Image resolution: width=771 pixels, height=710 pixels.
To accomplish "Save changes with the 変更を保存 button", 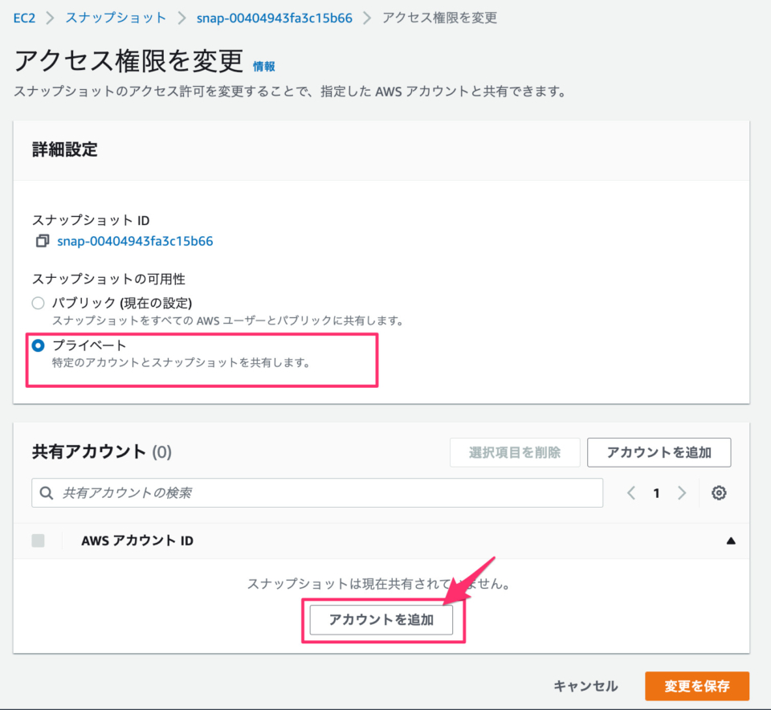I will [x=697, y=686].
